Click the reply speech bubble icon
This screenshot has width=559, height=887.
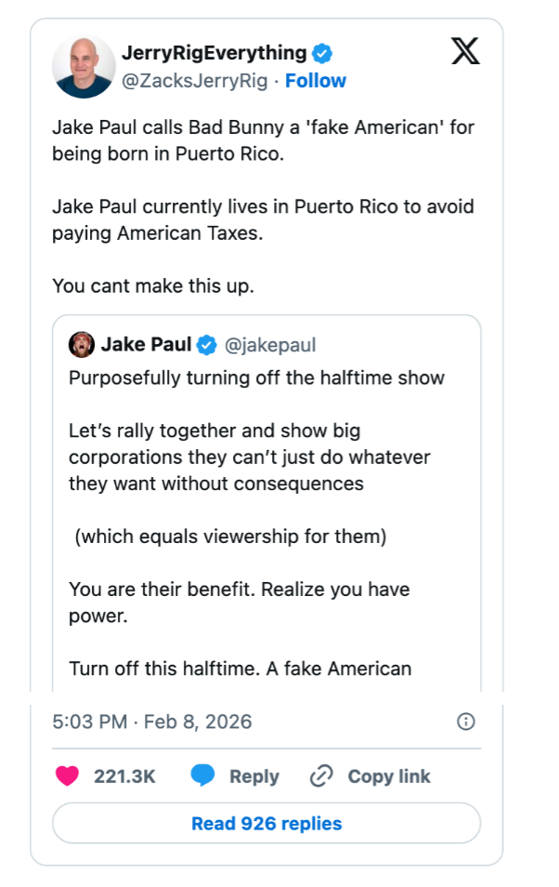tap(202, 776)
